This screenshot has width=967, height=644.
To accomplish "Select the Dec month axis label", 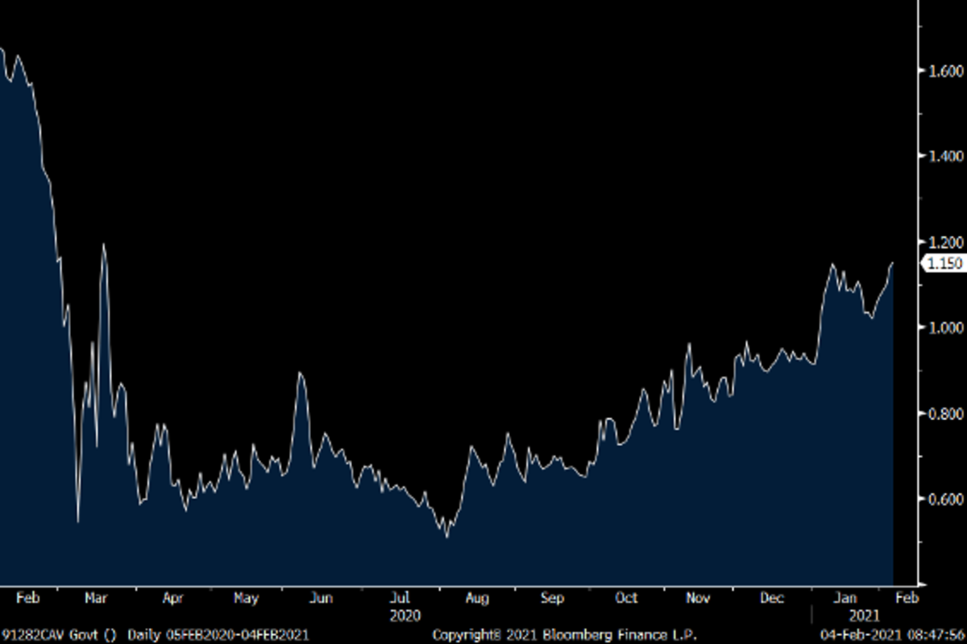I will (x=772, y=598).
